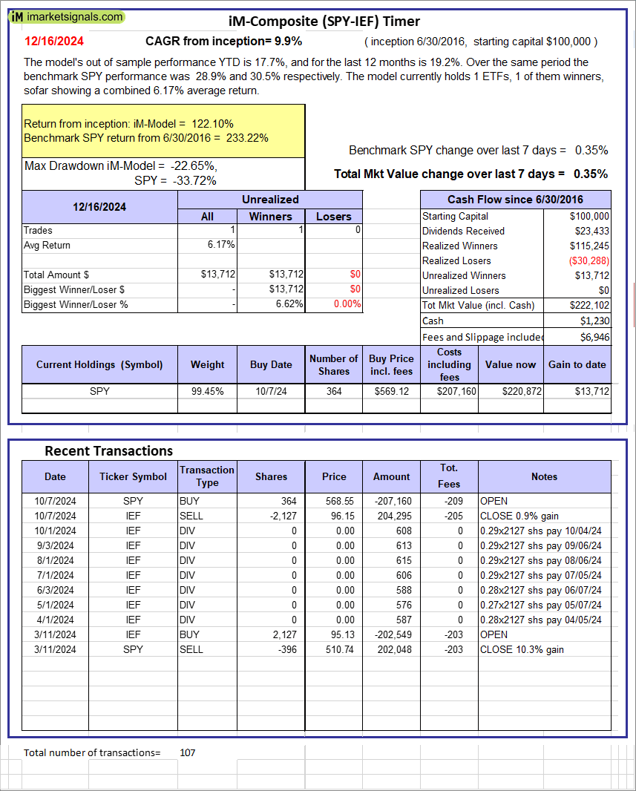Viewport: 636px width, 791px height.
Task: Select the Losers column header
Action: [x=334, y=217]
